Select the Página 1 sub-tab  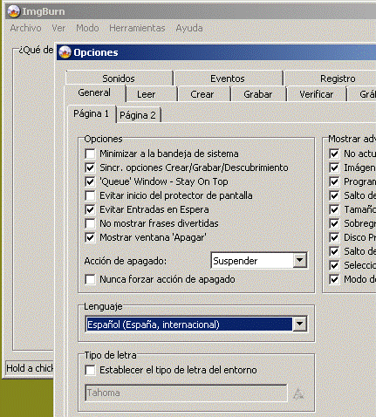coord(92,113)
